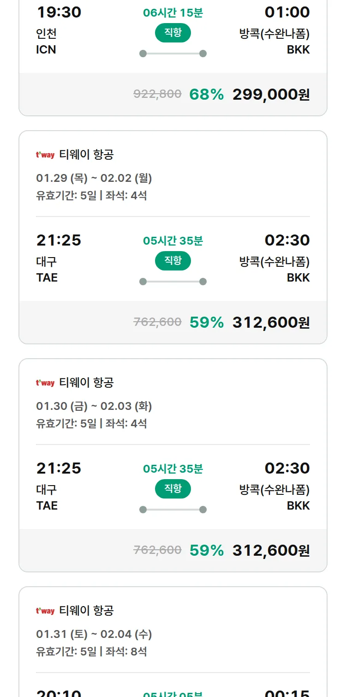Click the t'way logo on the 01.29 flight
The width and height of the screenshot is (346, 697).
(45, 155)
